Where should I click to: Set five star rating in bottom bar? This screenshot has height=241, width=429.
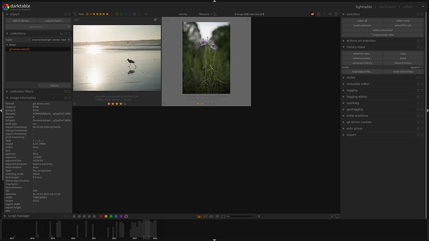(95, 216)
